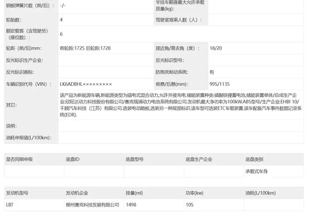Click engine manufacturer 柳州赛克科技发展有限公司
The image size is (309, 214).
click(x=93, y=205)
